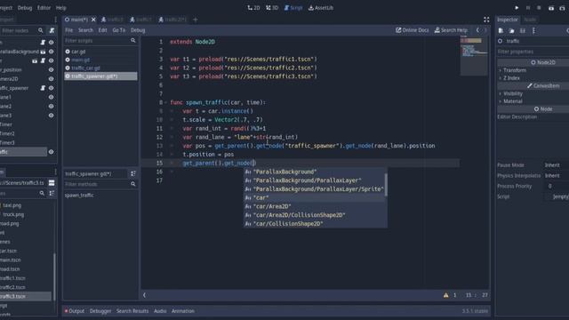
Task: Click the FileSystem search icon
Action: (42, 194)
